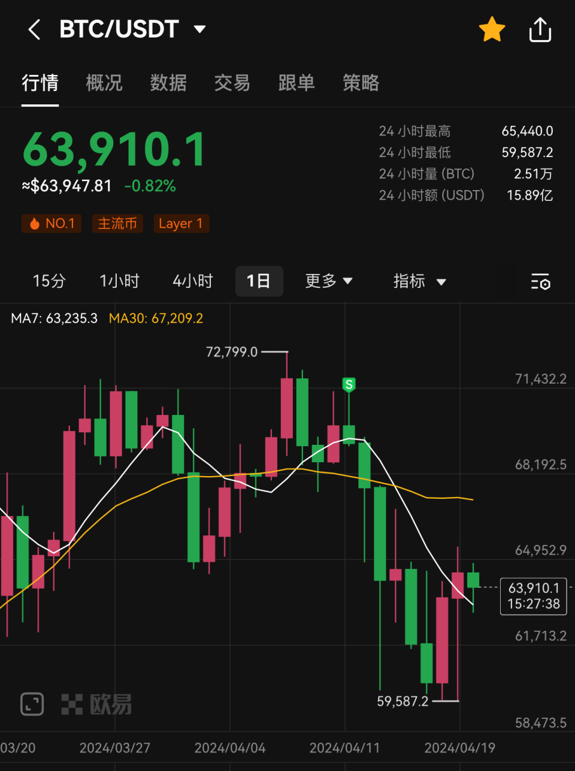Tap the green S sell marker on chart
The height and width of the screenshot is (771, 575).
pos(348,385)
